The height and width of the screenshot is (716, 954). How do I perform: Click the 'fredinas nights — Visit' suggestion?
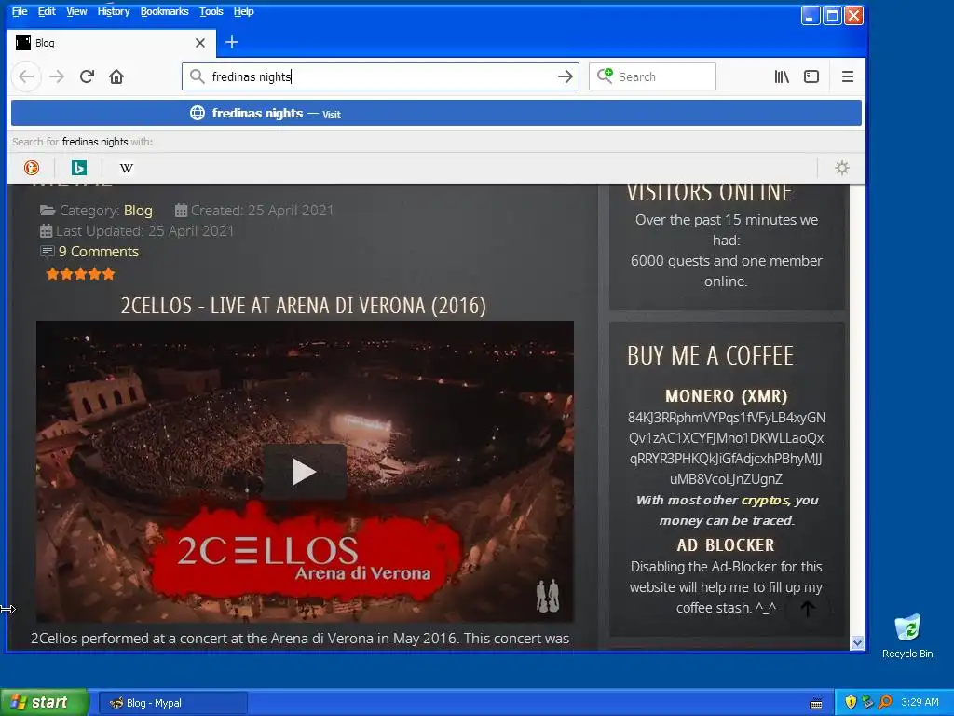point(436,113)
